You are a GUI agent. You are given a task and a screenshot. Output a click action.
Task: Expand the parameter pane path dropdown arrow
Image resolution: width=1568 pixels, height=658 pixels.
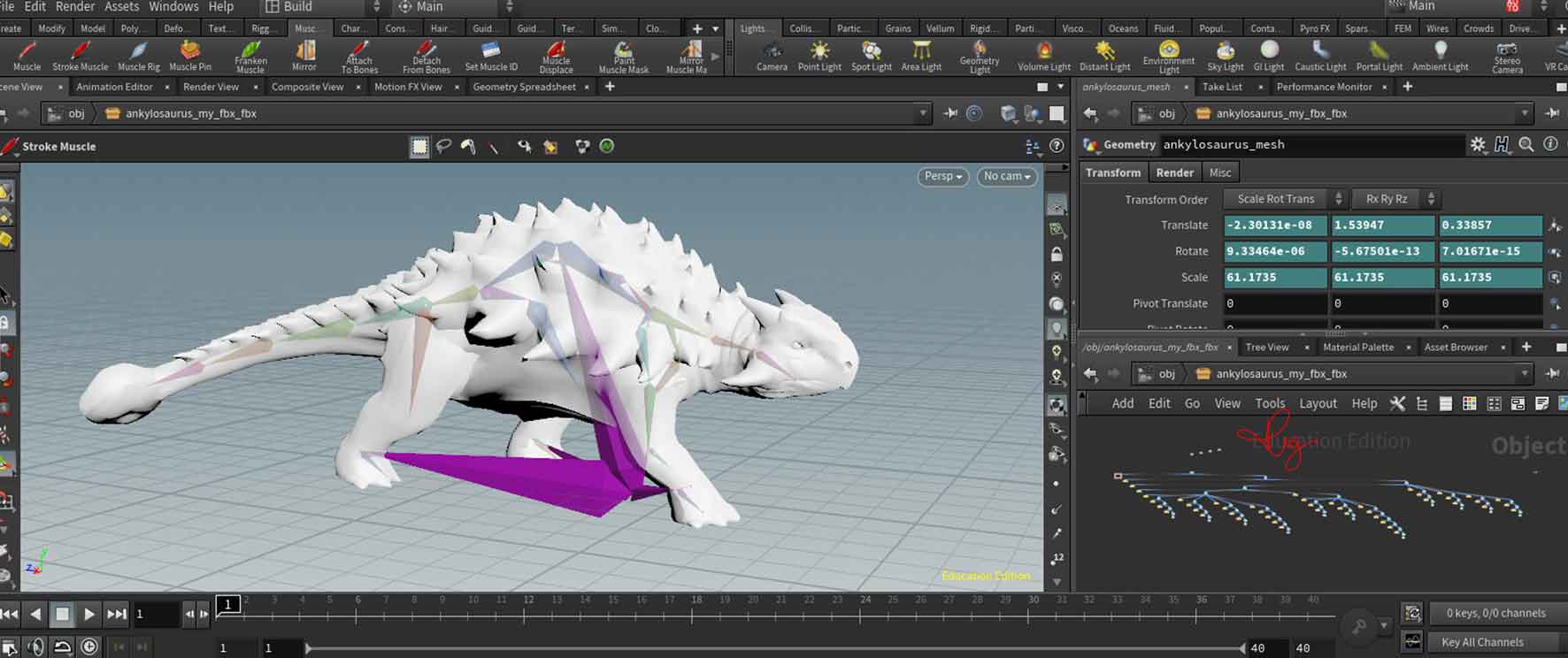(x=1524, y=113)
